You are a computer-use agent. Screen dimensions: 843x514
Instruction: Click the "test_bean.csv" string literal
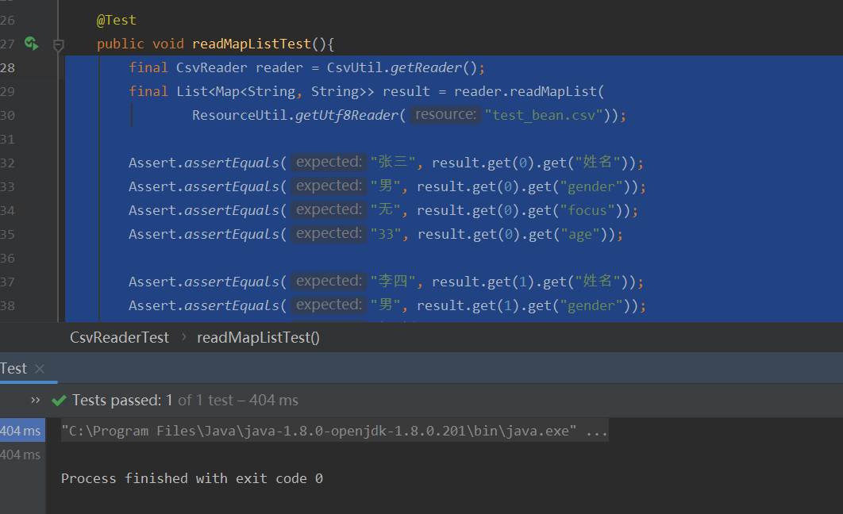point(544,115)
